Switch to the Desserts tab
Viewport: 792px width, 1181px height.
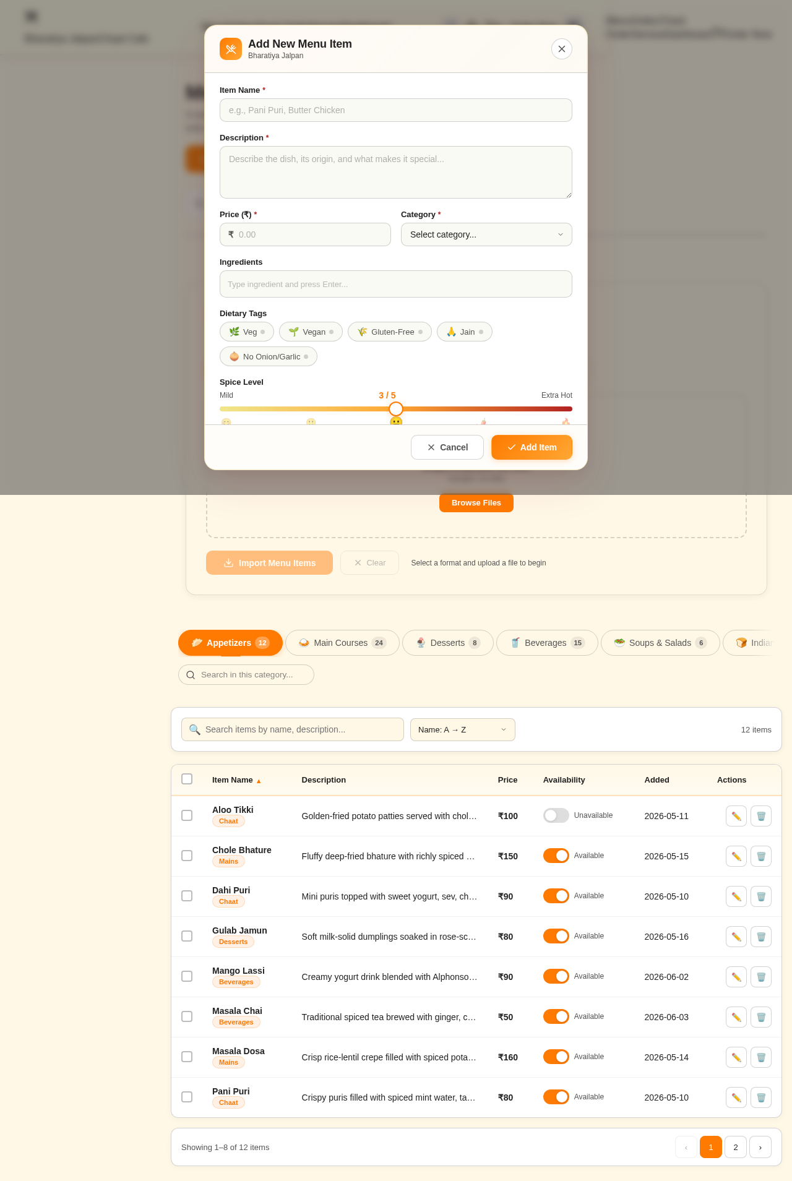(x=448, y=643)
